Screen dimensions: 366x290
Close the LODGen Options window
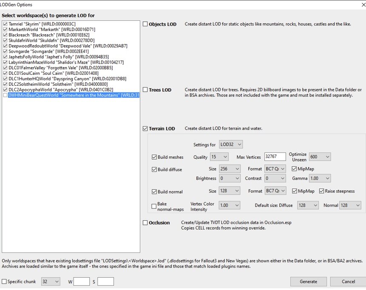tap(363, 5)
